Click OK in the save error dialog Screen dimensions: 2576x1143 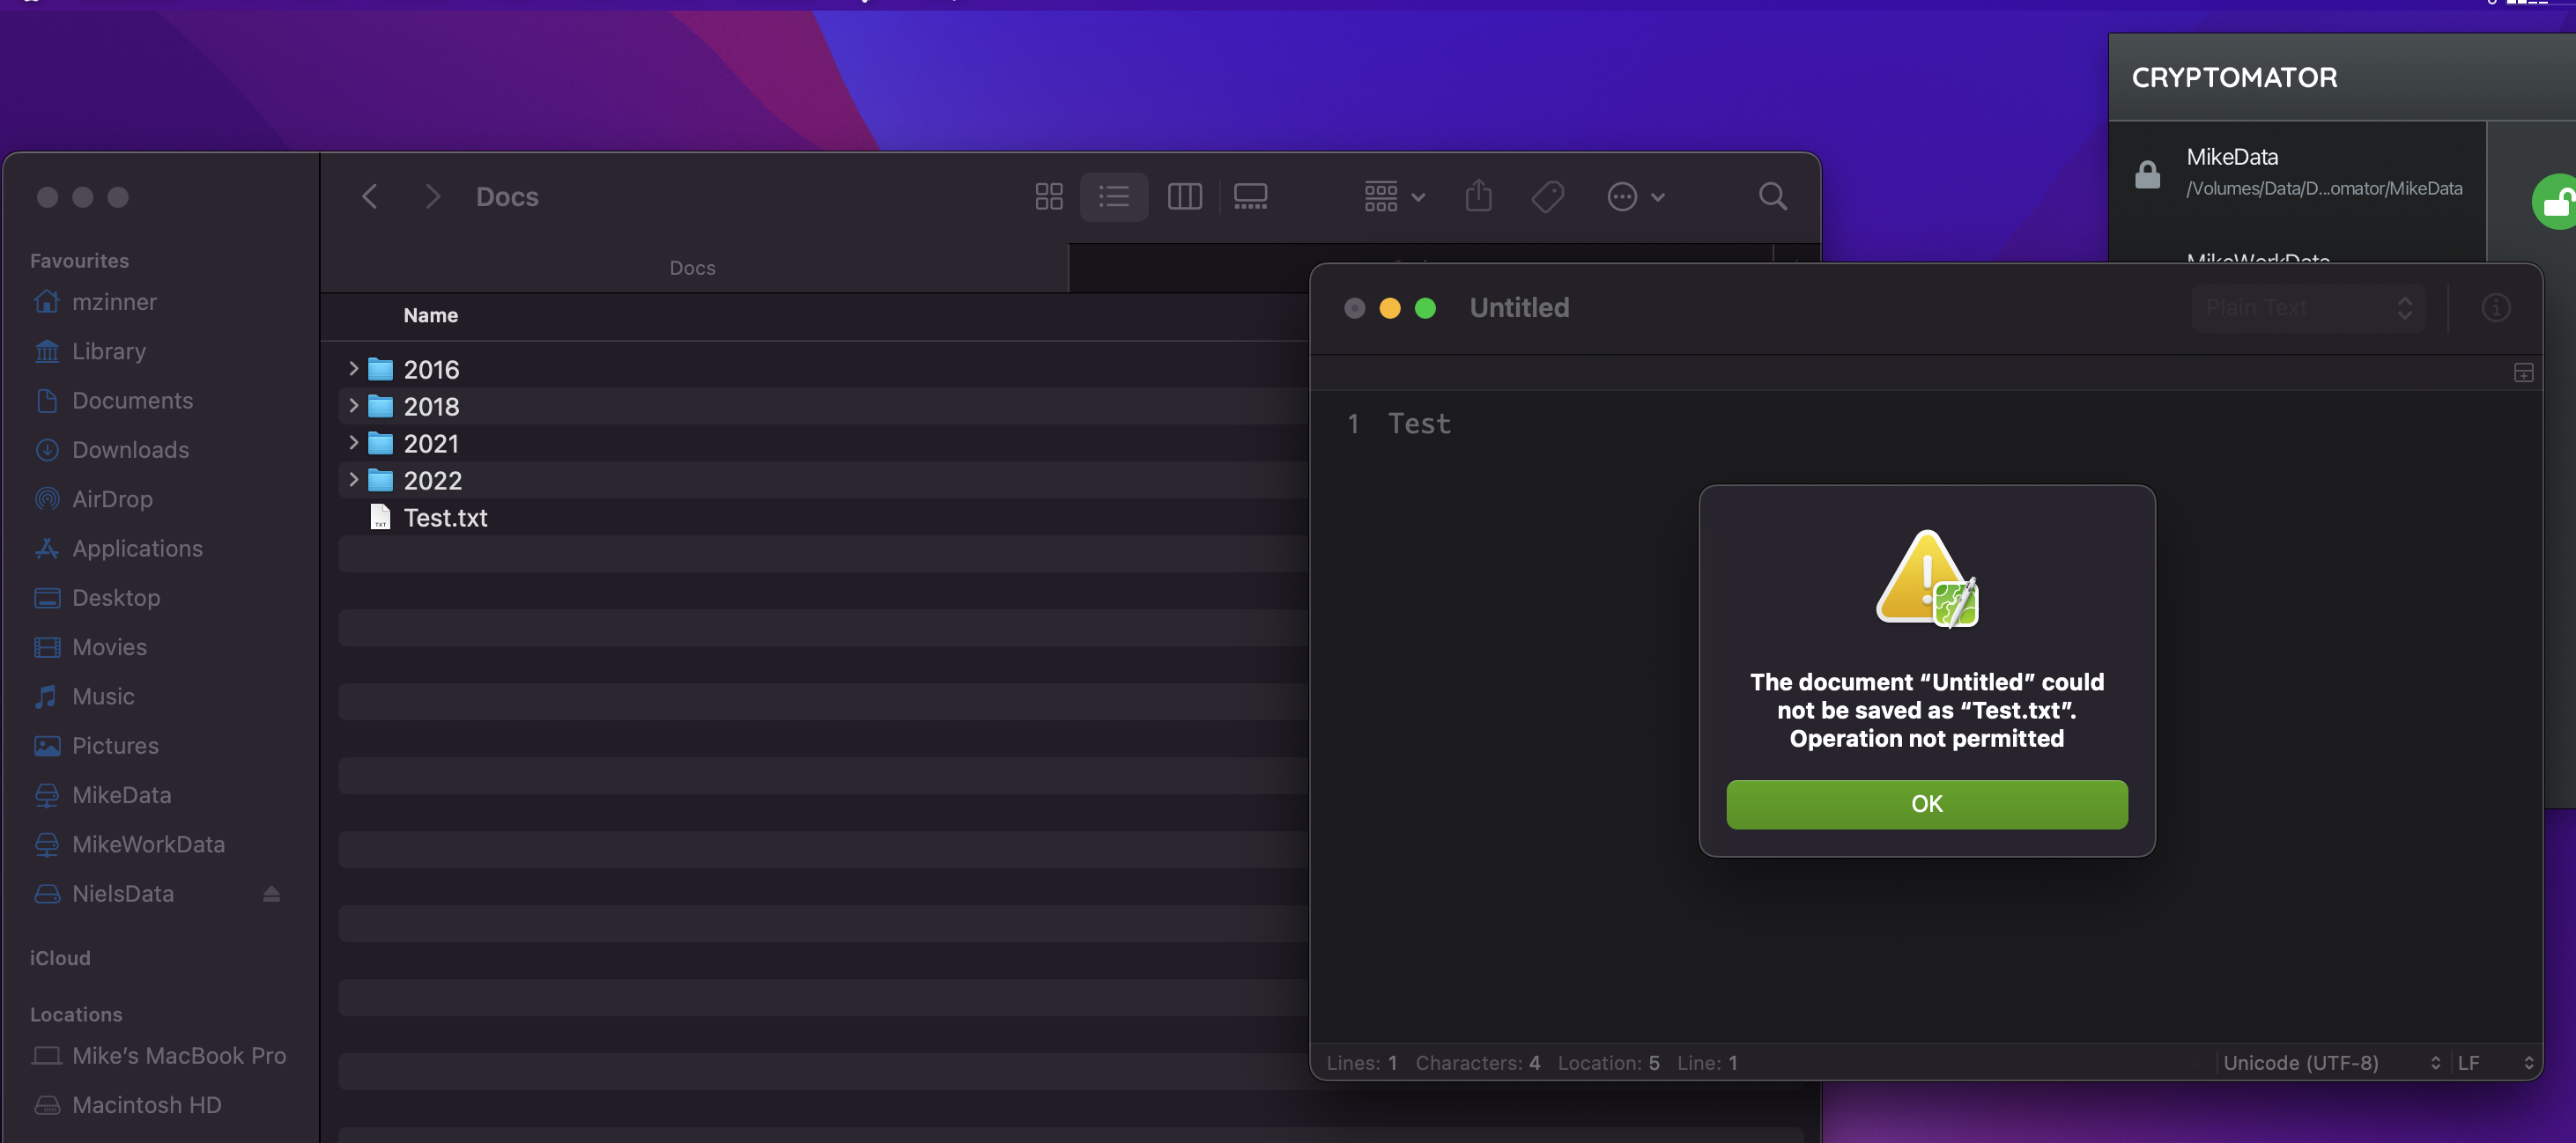(x=1926, y=804)
